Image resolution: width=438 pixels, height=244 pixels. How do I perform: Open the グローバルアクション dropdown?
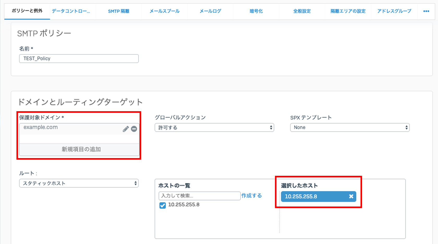click(214, 128)
